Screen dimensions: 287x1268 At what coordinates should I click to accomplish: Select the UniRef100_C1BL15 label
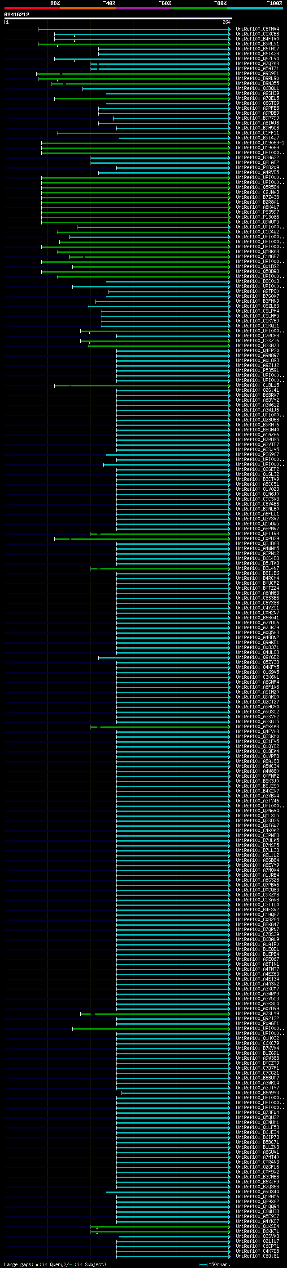257,385
